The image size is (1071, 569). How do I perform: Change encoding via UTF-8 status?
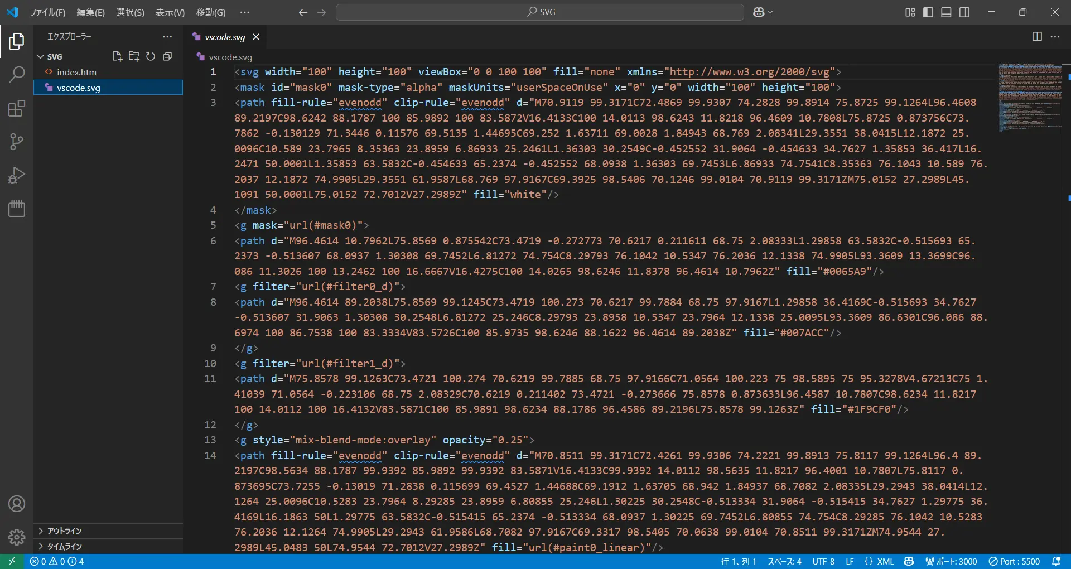pyautogui.click(x=823, y=561)
